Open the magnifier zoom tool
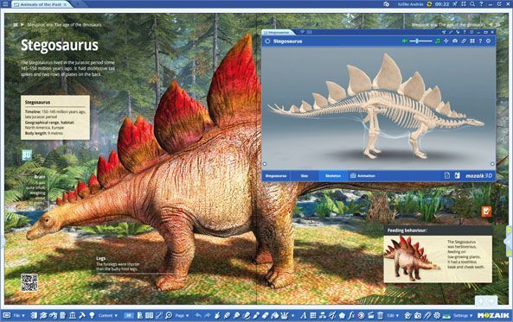The image size is (513, 322). pos(169,315)
